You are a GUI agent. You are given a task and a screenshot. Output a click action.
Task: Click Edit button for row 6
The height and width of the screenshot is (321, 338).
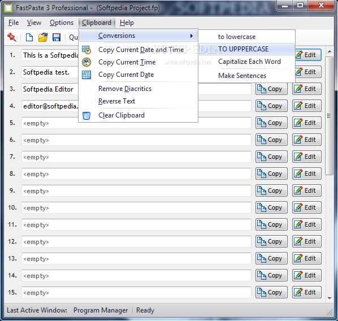[x=307, y=140]
